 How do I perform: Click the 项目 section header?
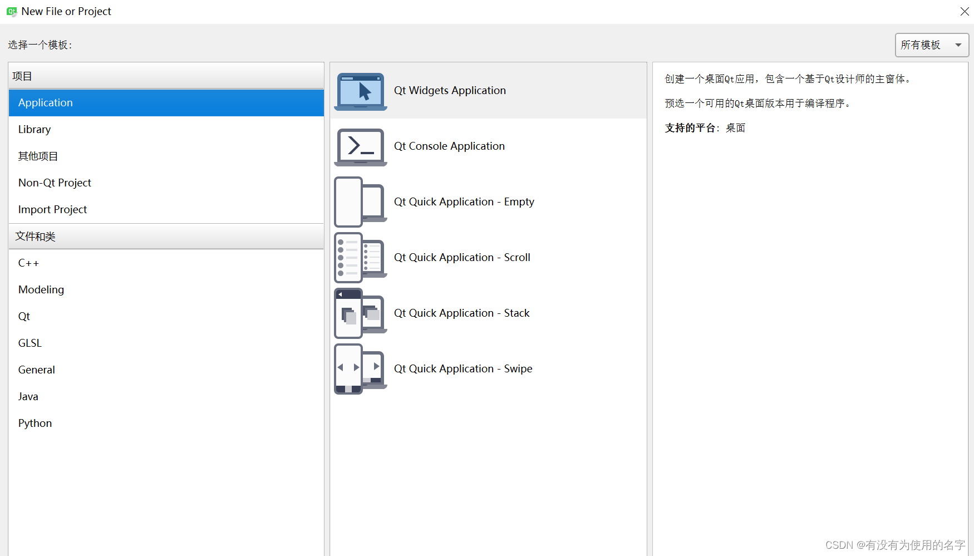[166, 76]
